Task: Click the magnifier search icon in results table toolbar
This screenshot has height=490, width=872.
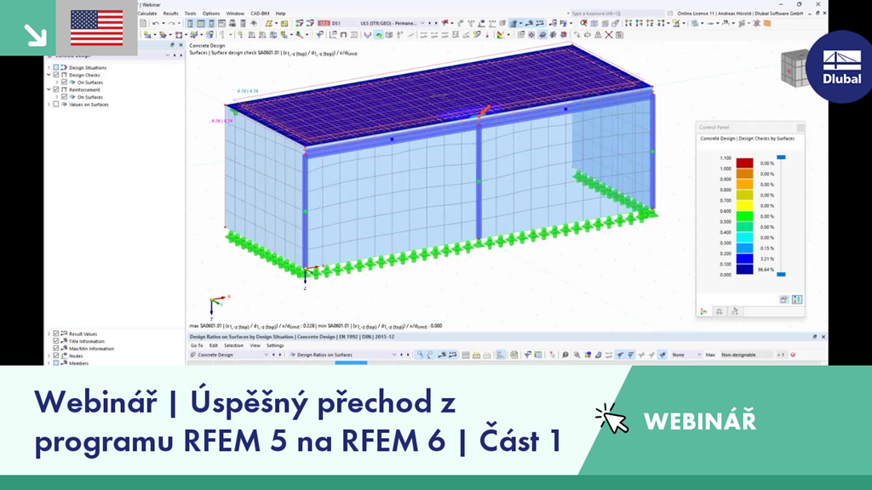Action: click(565, 355)
